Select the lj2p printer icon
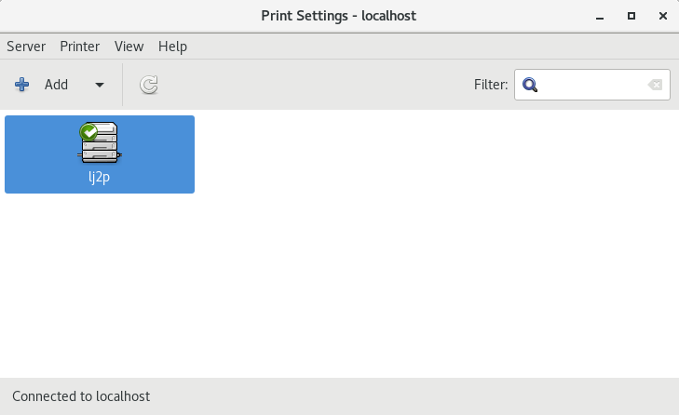The image size is (679, 415). point(99,142)
